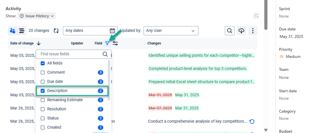Click the refresh changes icon
This screenshot has width=329, height=133.
(x=56, y=31)
